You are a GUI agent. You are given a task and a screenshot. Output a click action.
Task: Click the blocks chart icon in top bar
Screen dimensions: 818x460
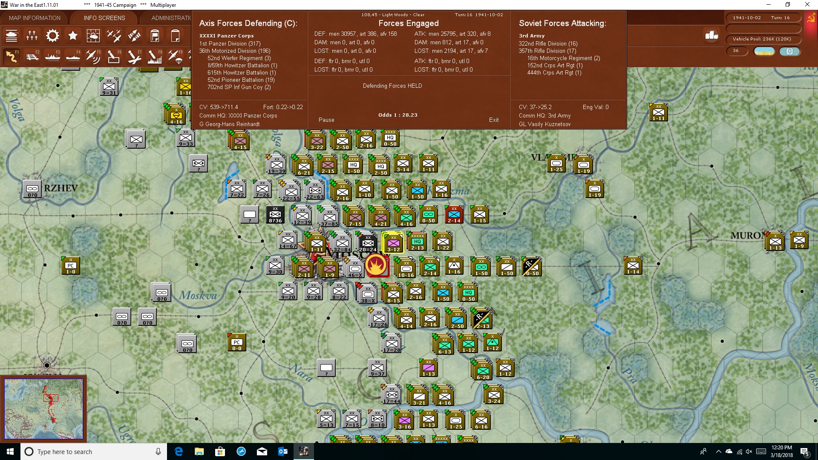pyautogui.click(x=711, y=35)
